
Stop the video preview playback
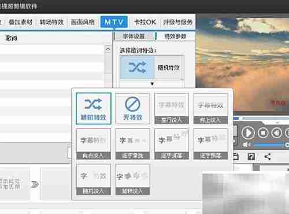263,133
